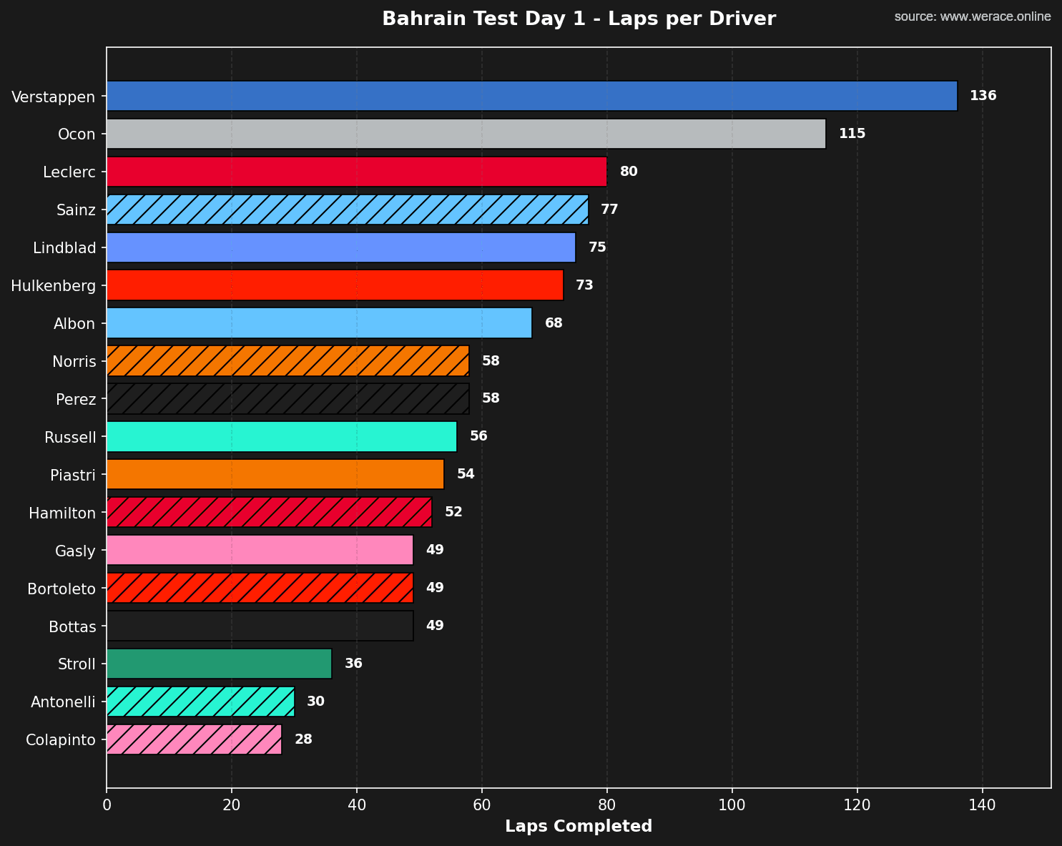The image size is (1062, 846).
Task: Click the 136 value label
Action: click(983, 95)
